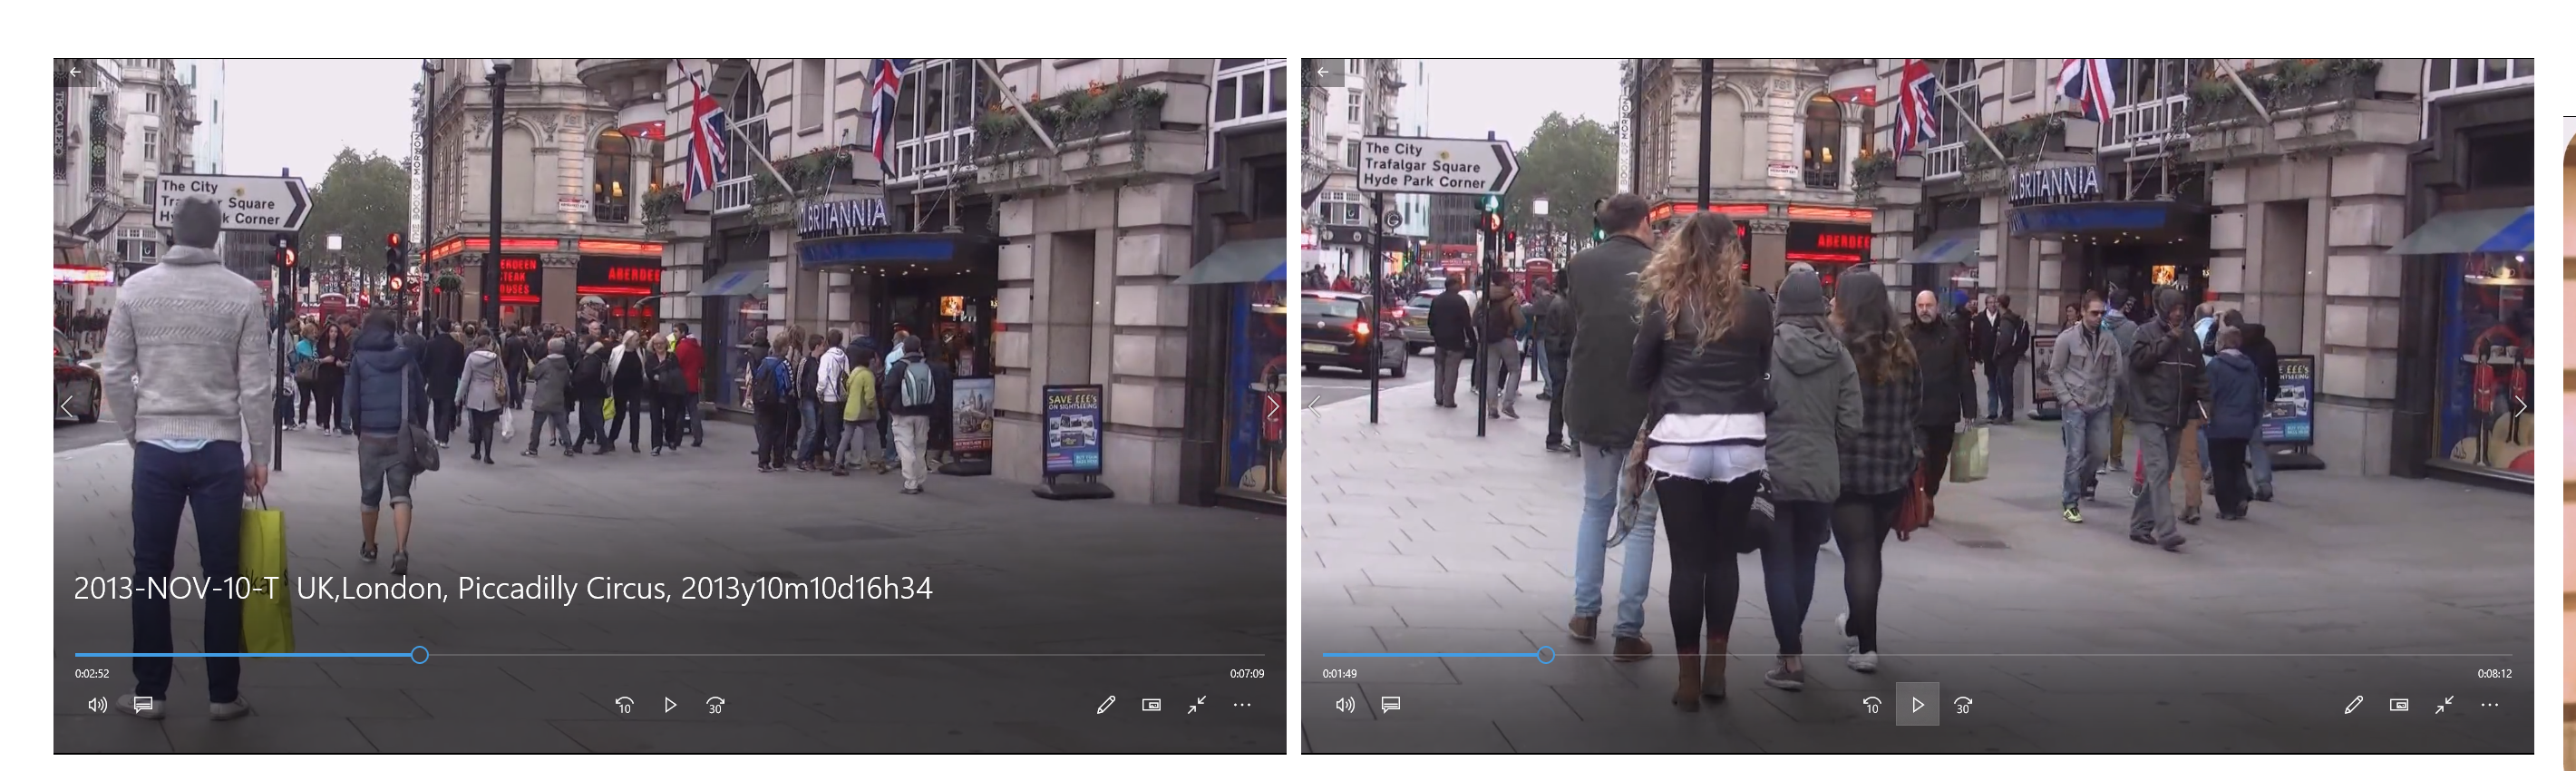Mute volume in the right video player
This screenshot has height=771, width=2576.
click(x=1345, y=705)
